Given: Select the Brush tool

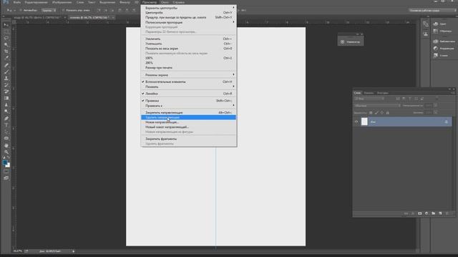Looking at the screenshot, I should 6,71.
